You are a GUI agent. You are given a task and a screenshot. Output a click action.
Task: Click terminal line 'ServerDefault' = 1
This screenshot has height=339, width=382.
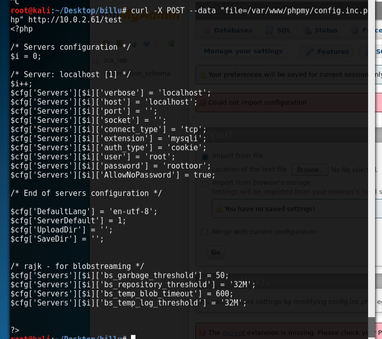pyautogui.click(x=68, y=221)
